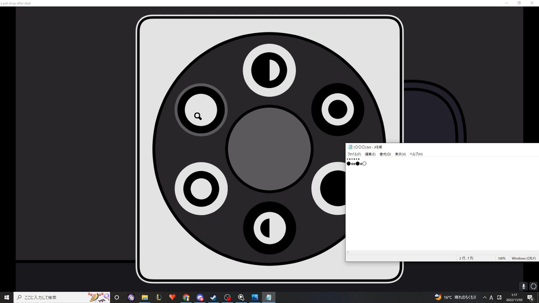Open the ヘルプ(H) menu in Notepad
Screen dimensions: 539x303
click(416, 154)
